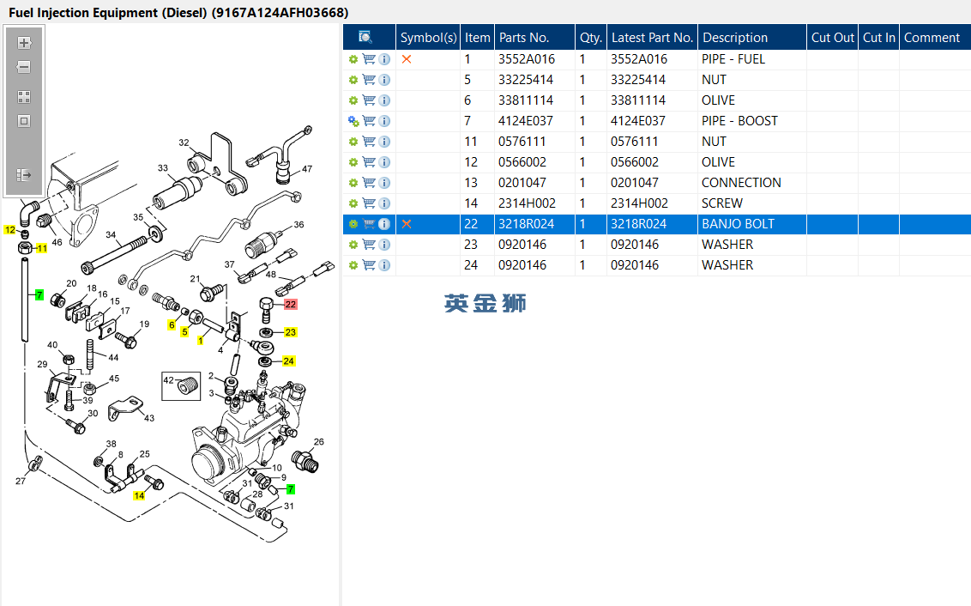Click PIPE - BOOST description cell

tap(739, 121)
